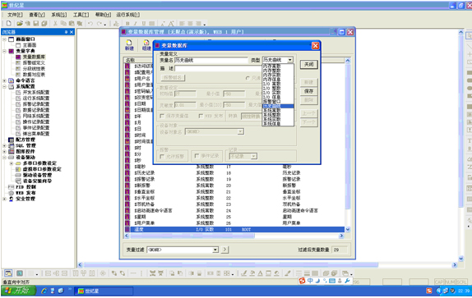This screenshot has height=298, width=472.
Task: Toggle the 保存变量值 checkbox
Action: 162,116
